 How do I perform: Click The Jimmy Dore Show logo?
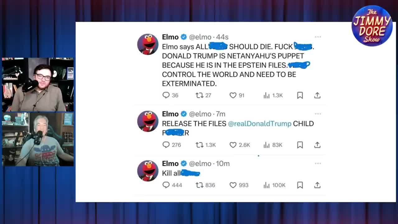click(x=372, y=26)
